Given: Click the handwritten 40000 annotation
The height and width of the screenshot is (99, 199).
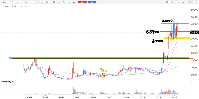Looking at the screenshot, I should tap(167, 20).
